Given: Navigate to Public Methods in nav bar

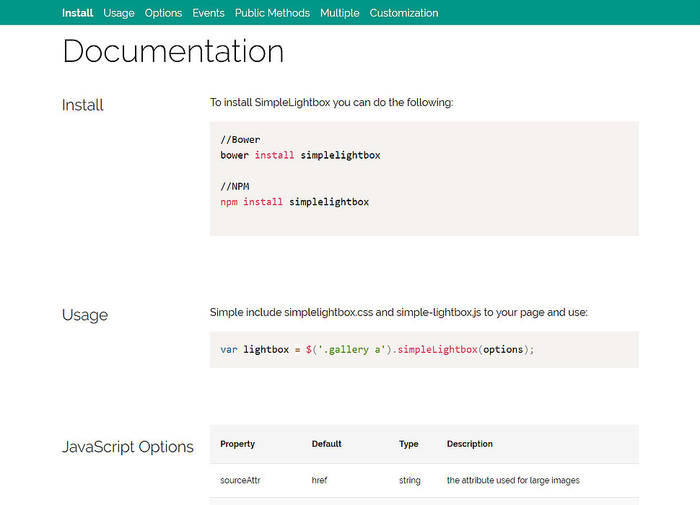Looking at the screenshot, I should (272, 13).
